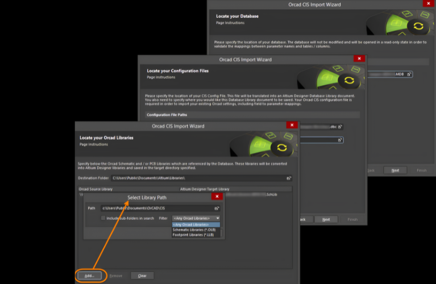This screenshot has width=436, height=284.
Task: Browse for Destination Folder using the folder icon
Action: [289, 178]
